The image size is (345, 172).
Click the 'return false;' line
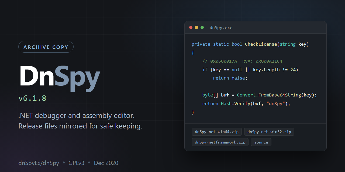[x=230, y=78]
